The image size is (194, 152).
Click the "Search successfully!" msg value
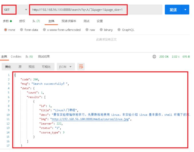click(x=50, y=84)
